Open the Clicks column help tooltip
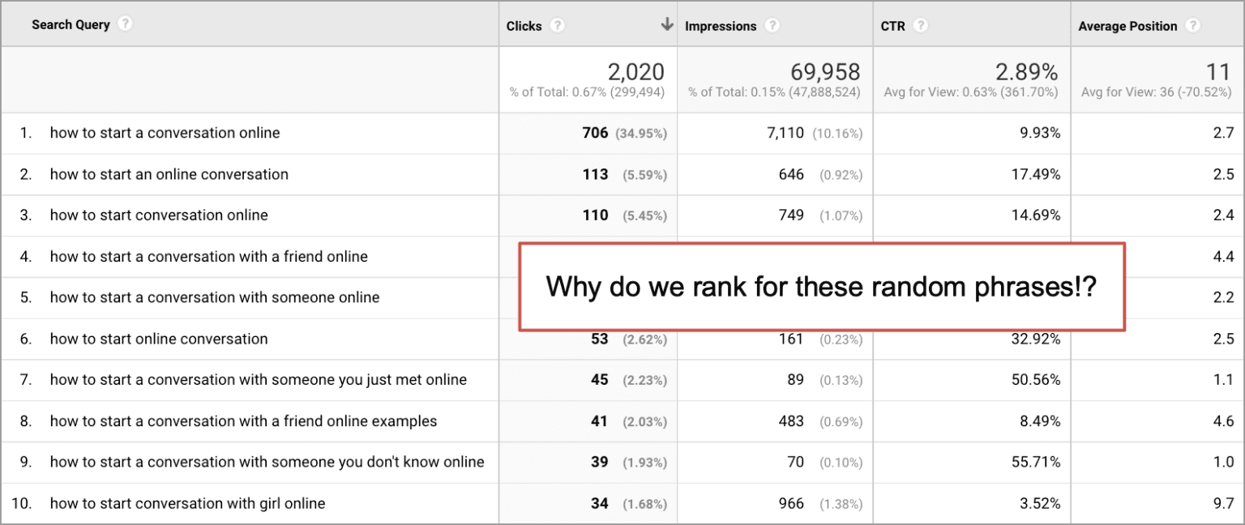Viewport: 1245px width, 525px height. pos(558,25)
